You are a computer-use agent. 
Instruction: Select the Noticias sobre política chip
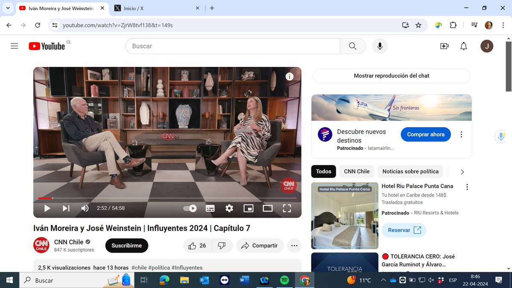point(410,172)
